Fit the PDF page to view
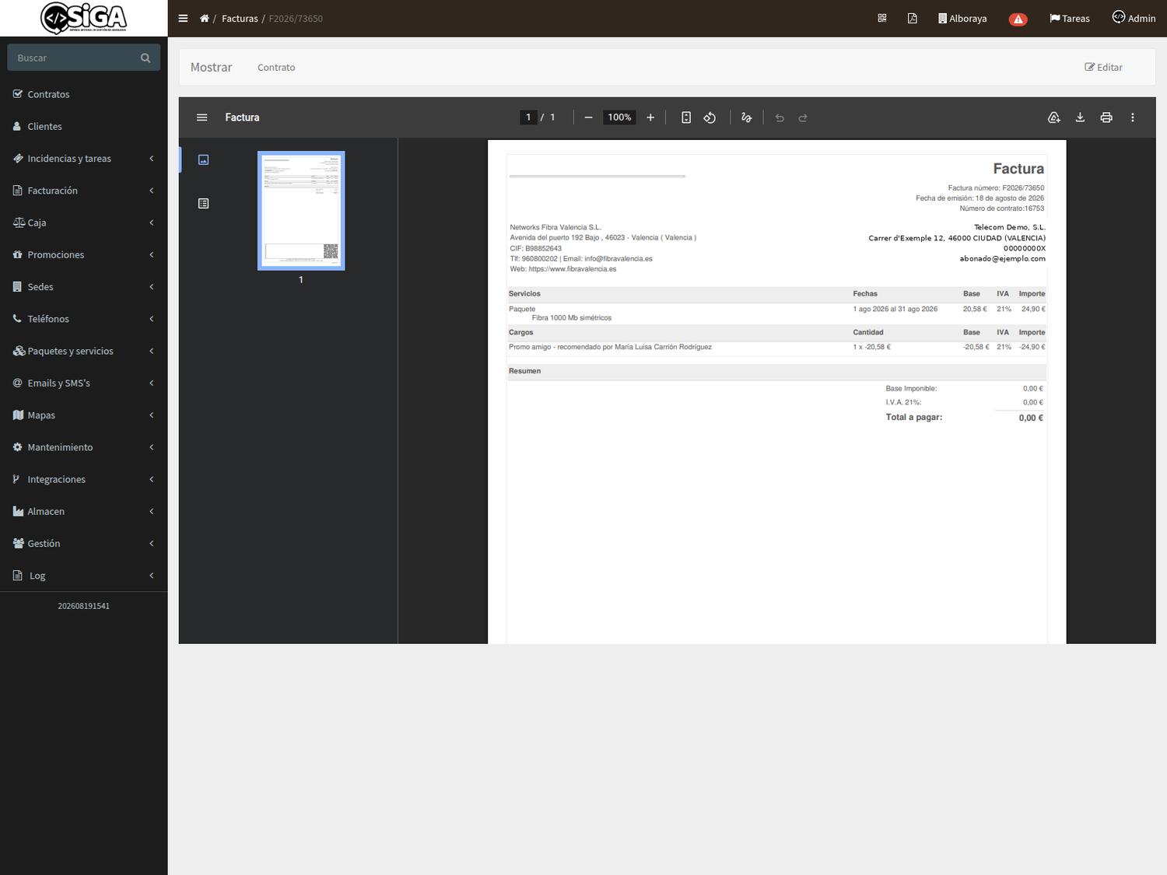Screen dimensions: 1167x875 coord(686,117)
